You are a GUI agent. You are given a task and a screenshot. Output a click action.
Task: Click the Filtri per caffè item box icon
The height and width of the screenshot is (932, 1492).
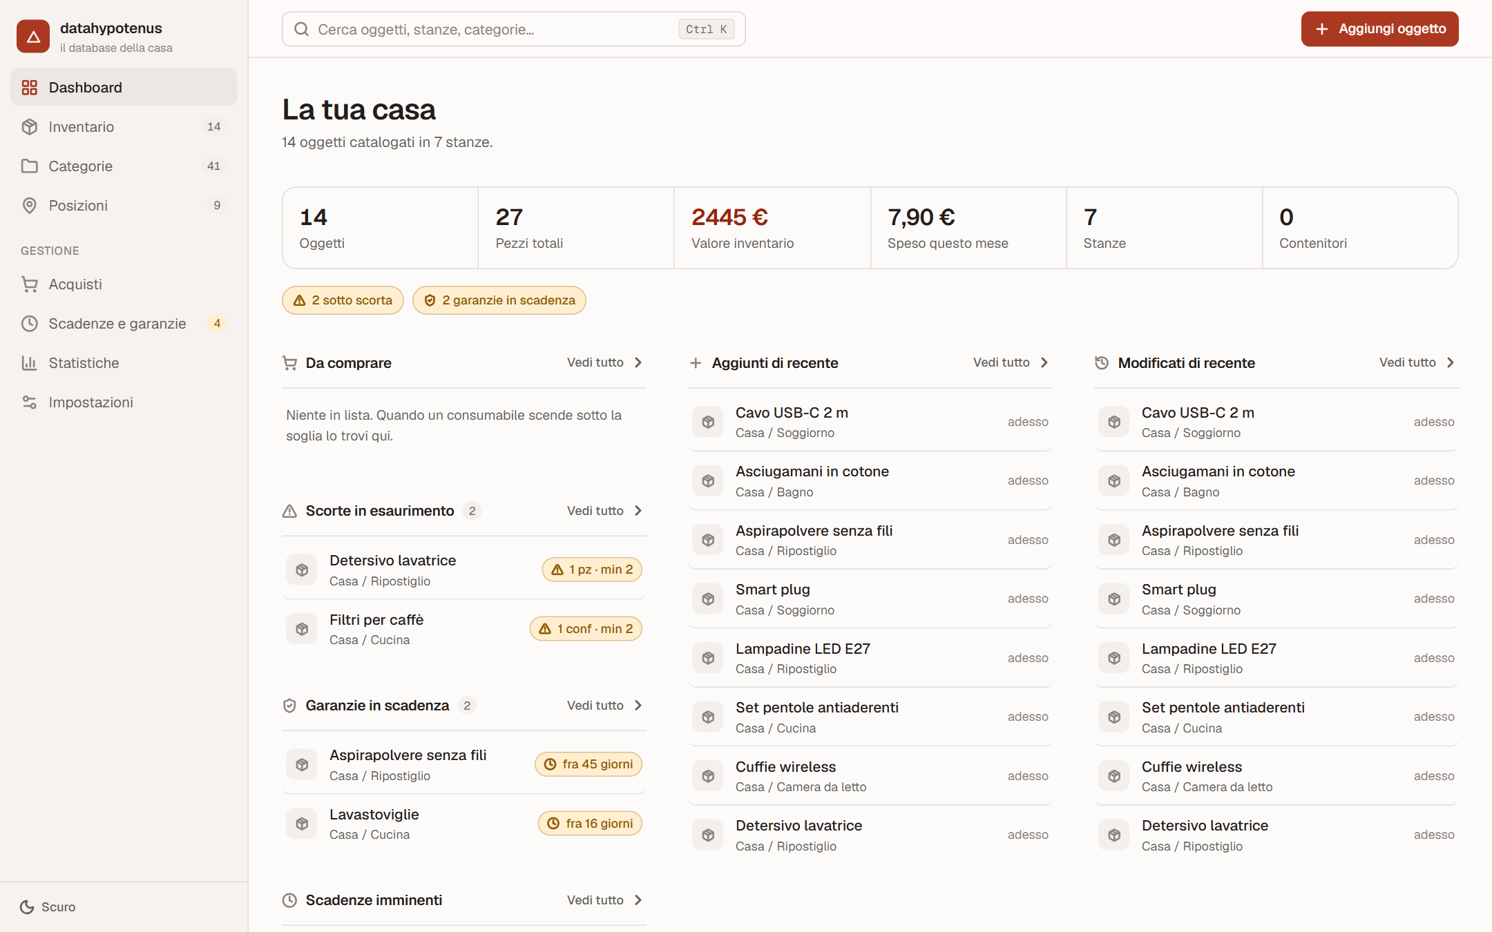[302, 629]
